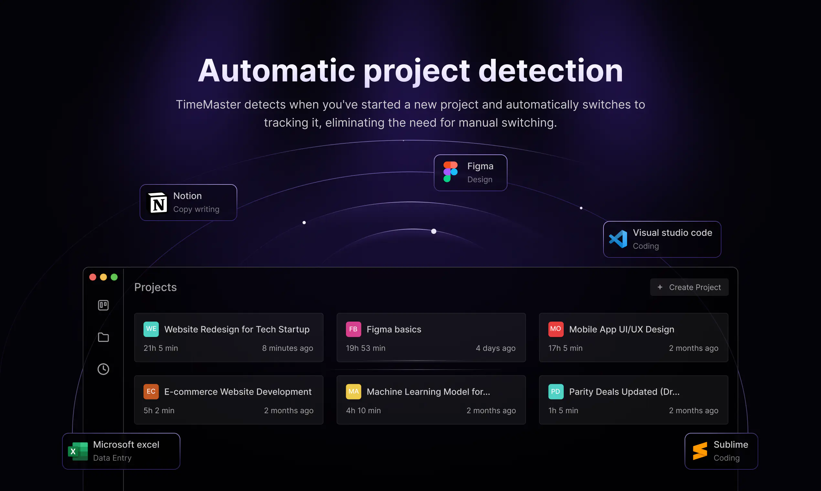
Task: Click the WE project badge
Action: (151, 329)
